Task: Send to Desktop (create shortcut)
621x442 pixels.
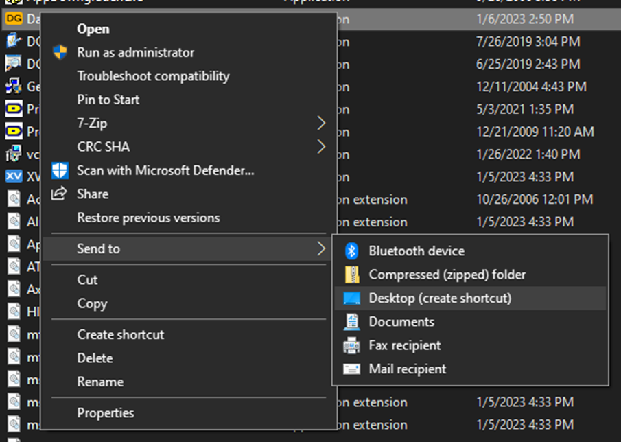Action: pyautogui.click(x=440, y=299)
